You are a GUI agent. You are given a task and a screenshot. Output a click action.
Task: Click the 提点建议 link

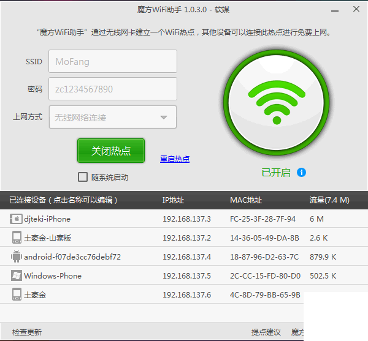pos(266,332)
